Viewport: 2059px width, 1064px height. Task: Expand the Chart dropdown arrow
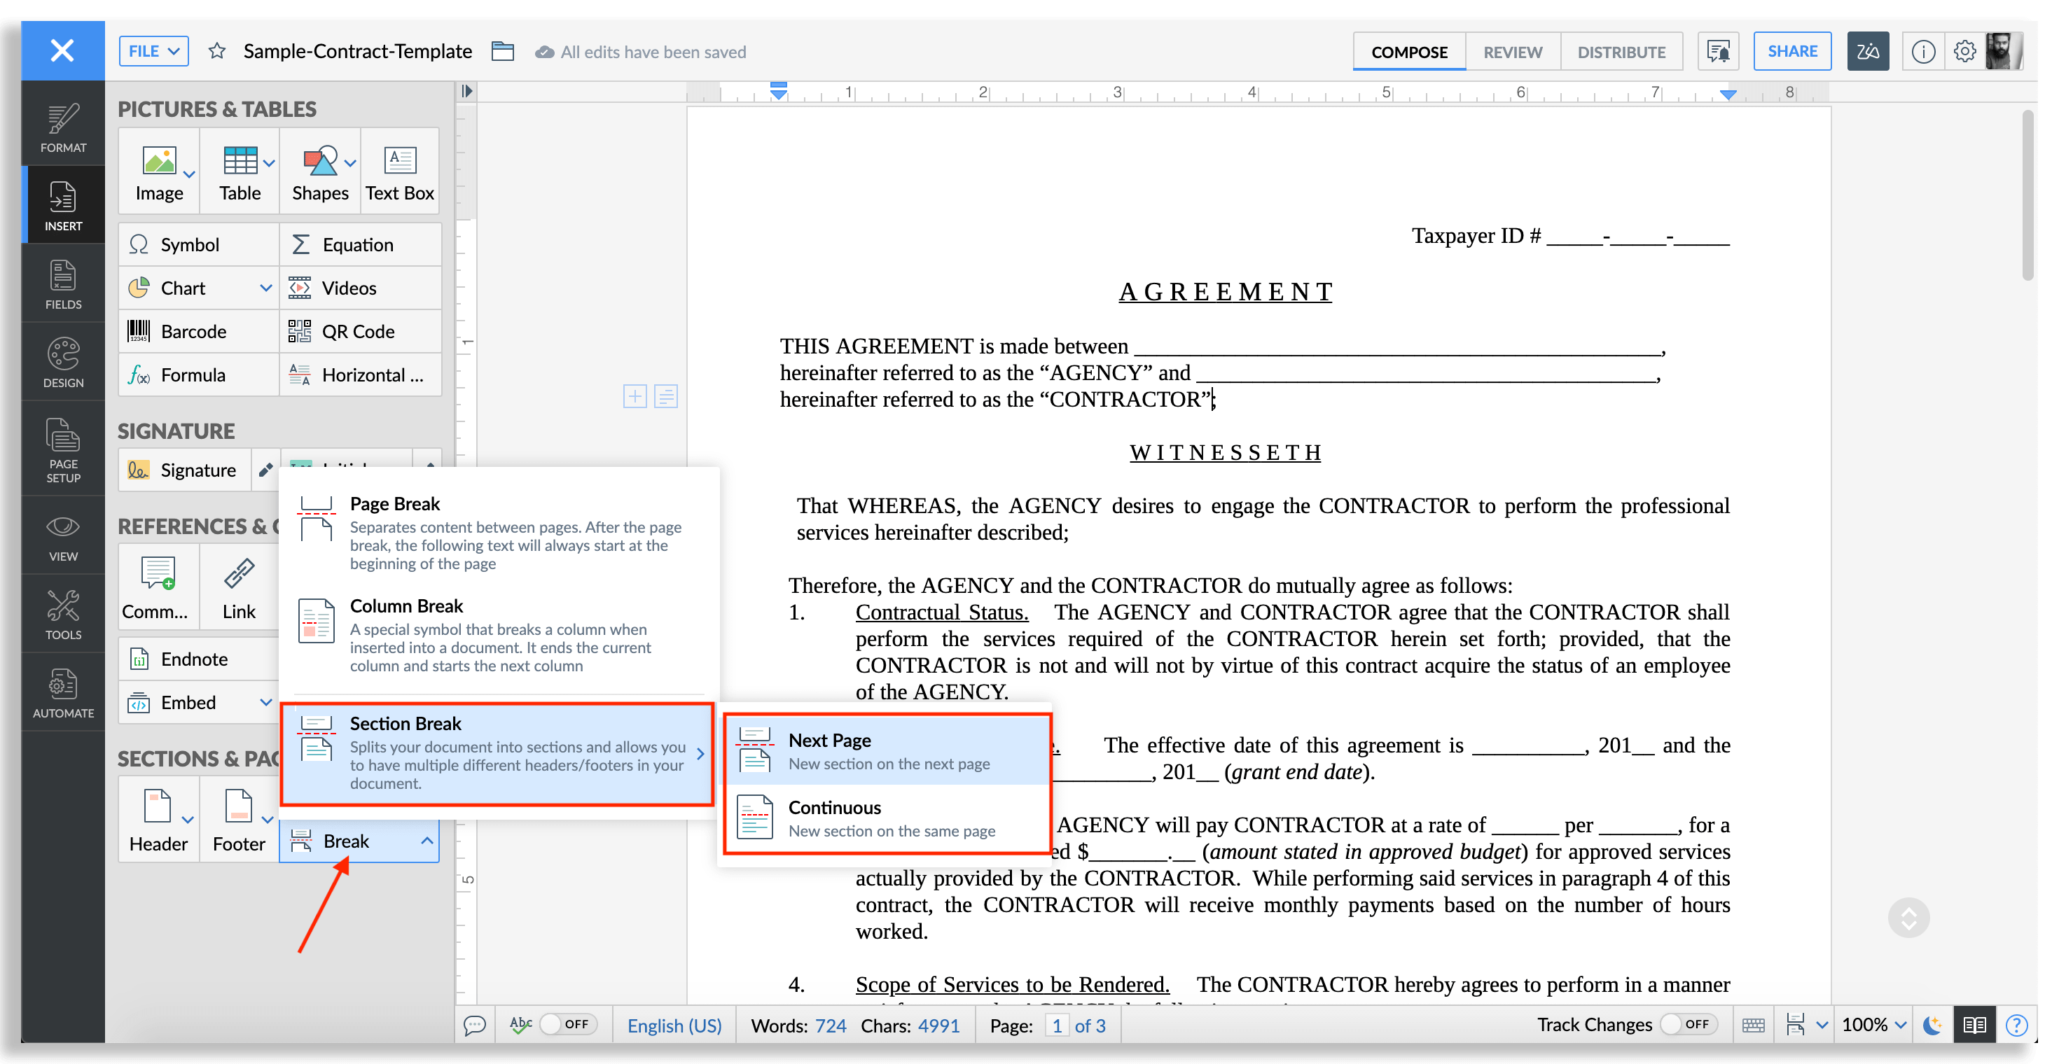[266, 288]
